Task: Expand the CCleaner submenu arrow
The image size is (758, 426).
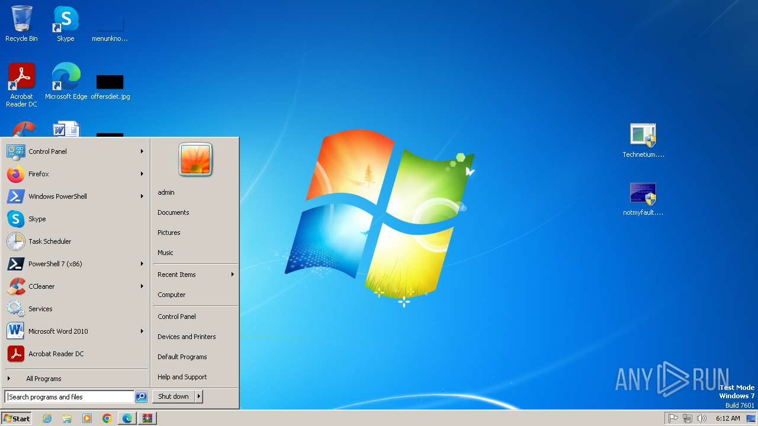Action: click(142, 286)
